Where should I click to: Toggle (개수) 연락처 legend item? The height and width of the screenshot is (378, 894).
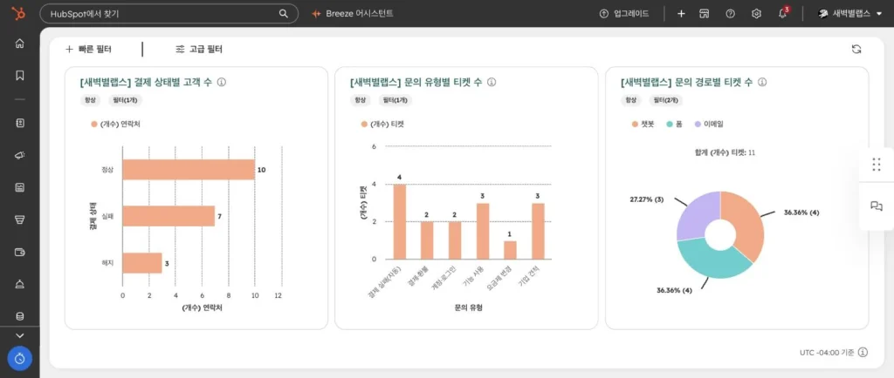(x=116, y=124)
